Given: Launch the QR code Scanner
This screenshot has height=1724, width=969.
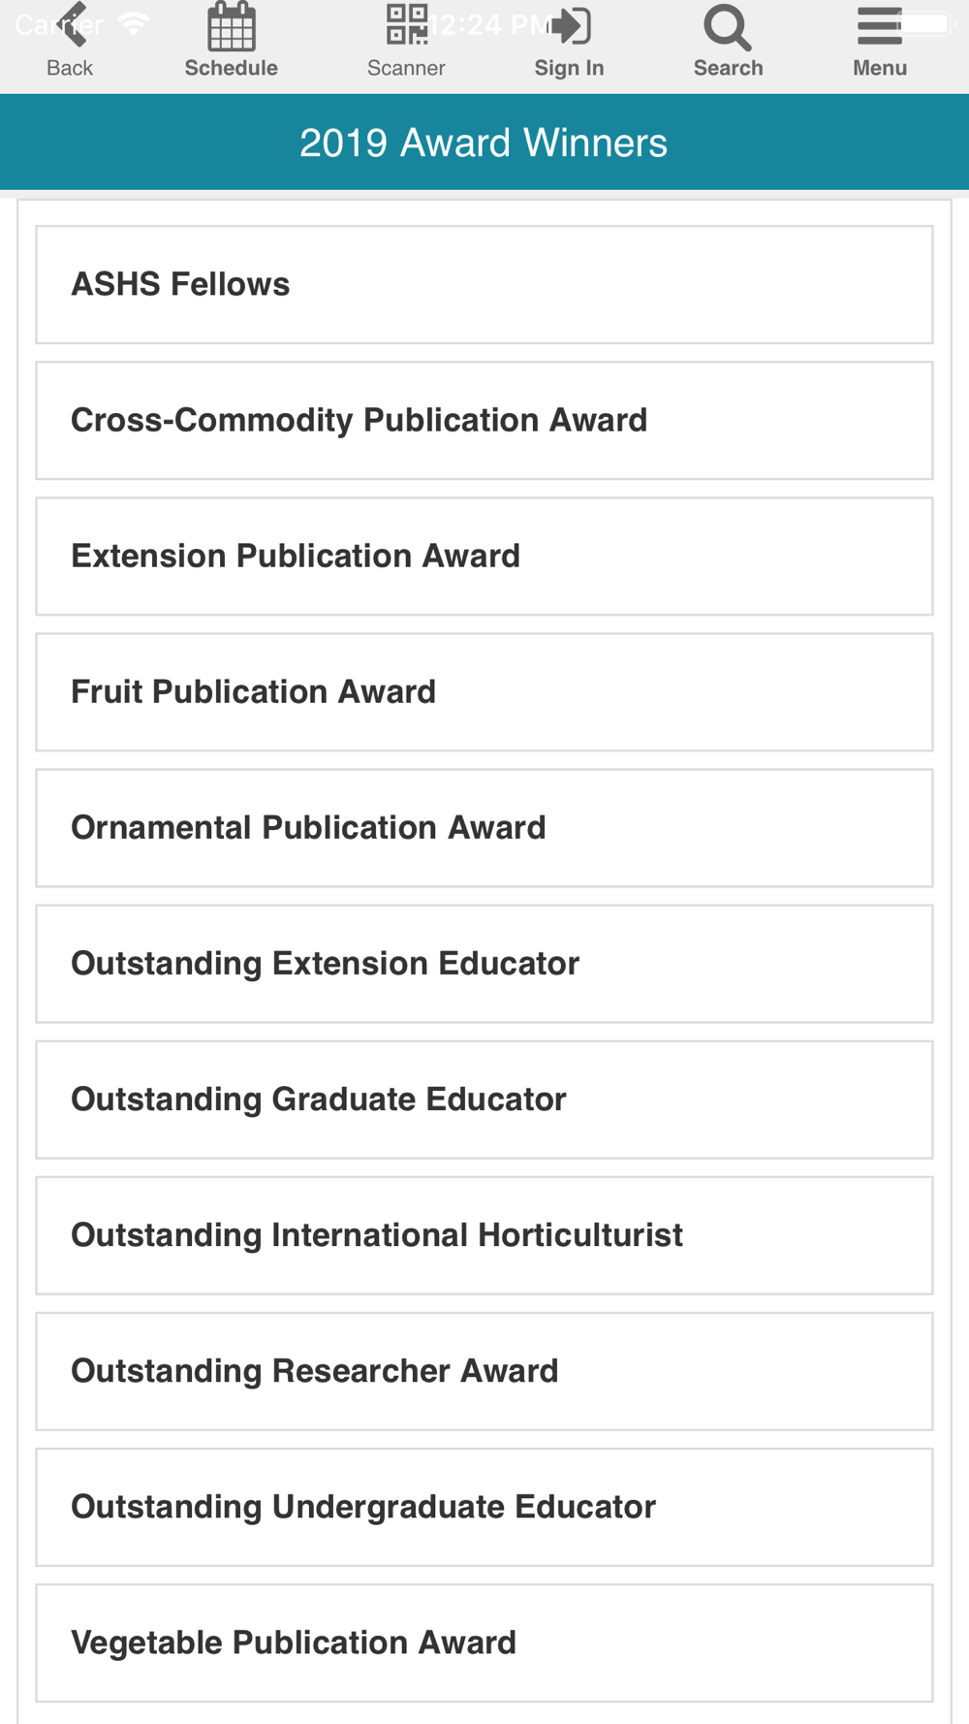Looking at the screenshot, I should pyautogui.click(x=407, y=26).
